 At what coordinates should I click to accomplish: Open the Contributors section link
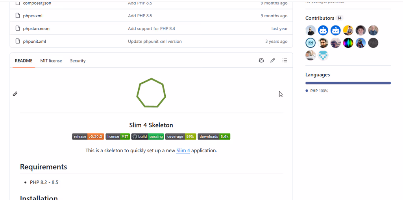(x=320, y=18)
